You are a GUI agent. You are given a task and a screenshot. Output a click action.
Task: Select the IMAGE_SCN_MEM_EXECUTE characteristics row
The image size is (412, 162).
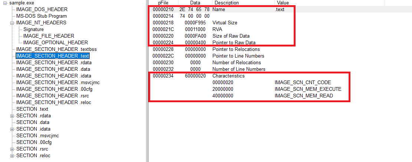click(308, 89)
